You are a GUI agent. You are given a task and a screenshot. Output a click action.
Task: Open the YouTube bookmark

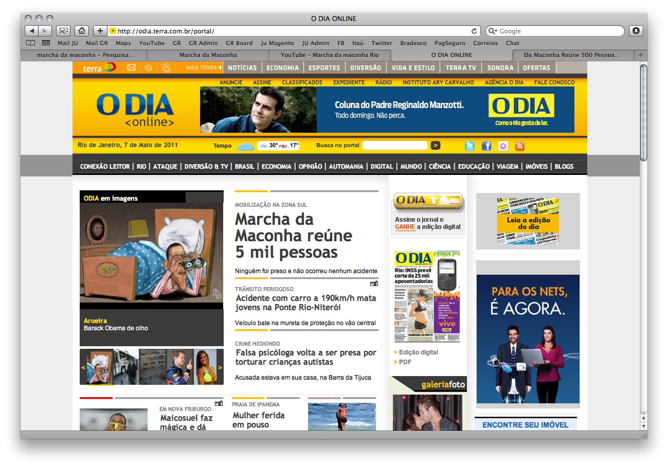(x=152, y=43)
